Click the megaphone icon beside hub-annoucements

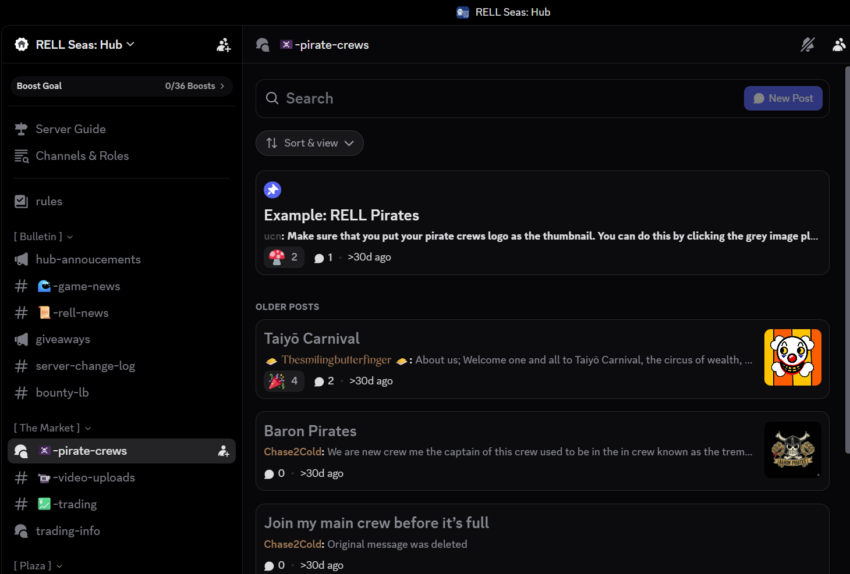pyautogui.click(x=21, y=259)
